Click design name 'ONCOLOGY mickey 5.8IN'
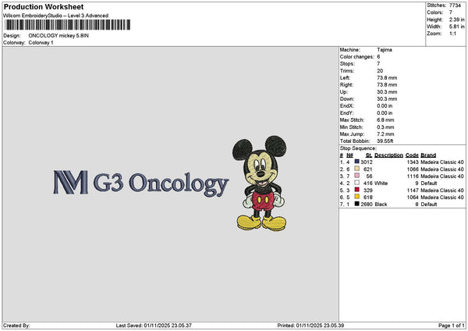 coord(58,36)
